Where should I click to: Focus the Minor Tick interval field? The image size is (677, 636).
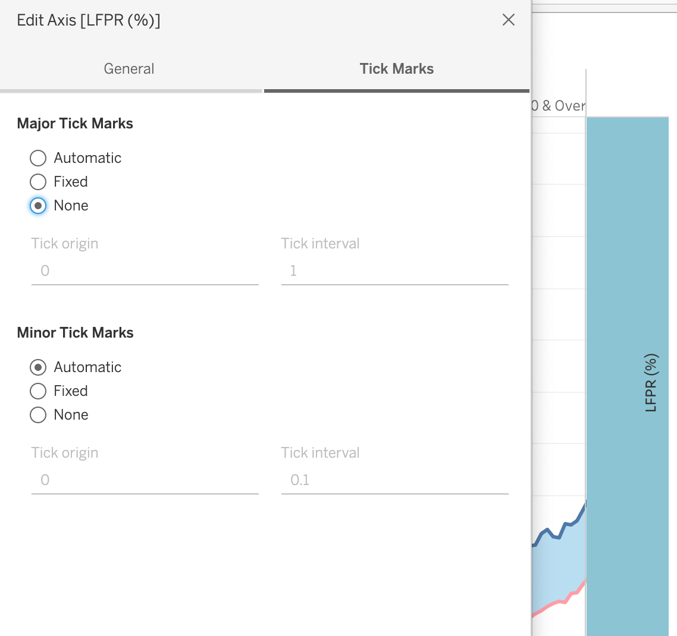click(x=394, y=480)
